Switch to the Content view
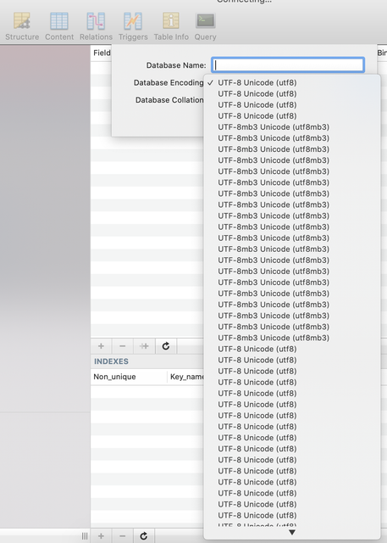This screenshot has height=543, width=387. tap(59, 26)
